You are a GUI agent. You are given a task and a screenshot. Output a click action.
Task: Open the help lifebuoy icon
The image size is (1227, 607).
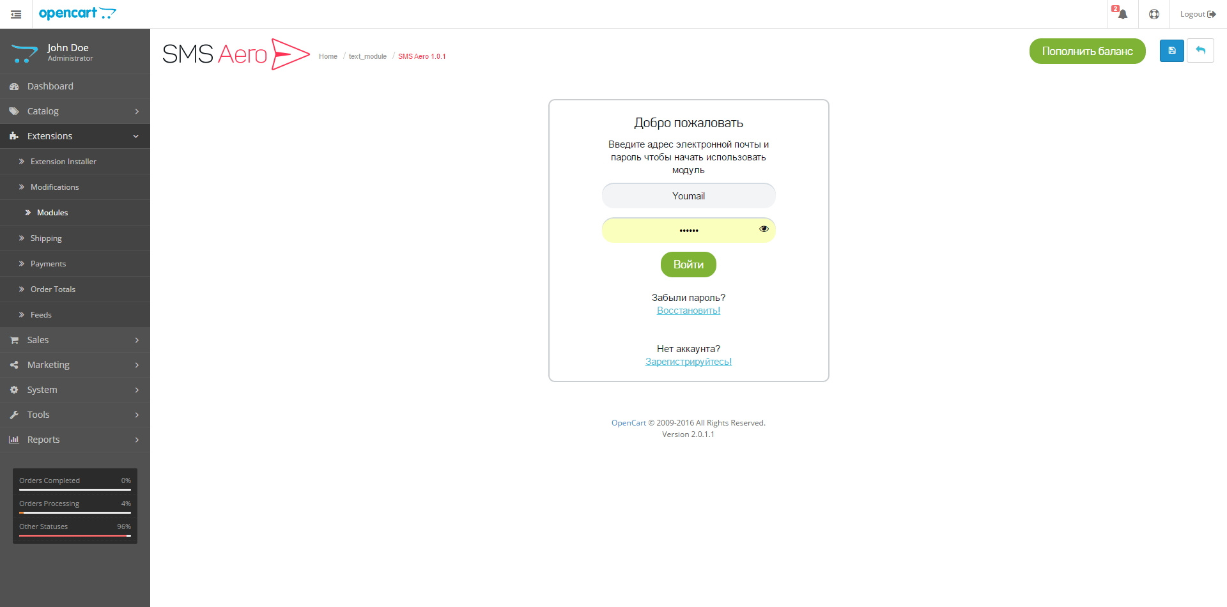pyautogui.click(x=1154, y=14)
